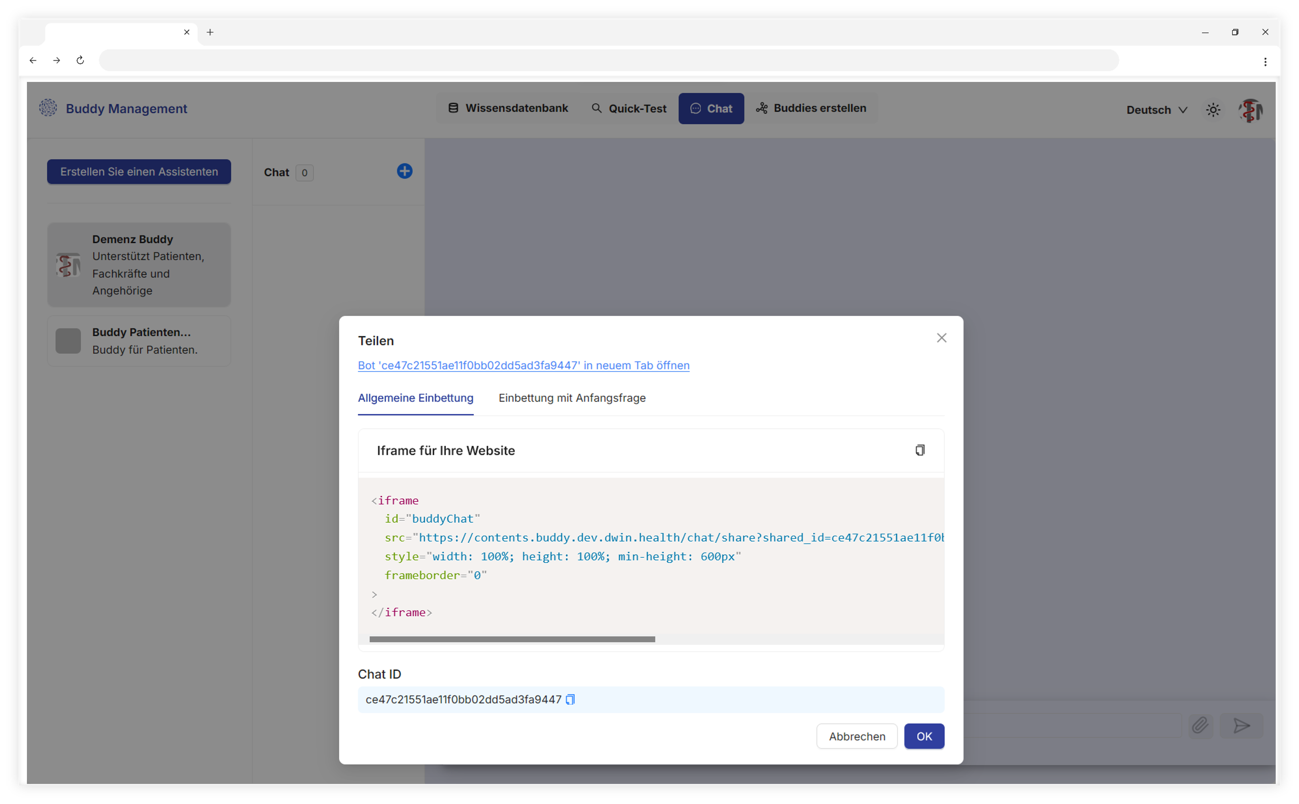Open a new browser tab with plus
This screenshot has height=804, width=1299.
210,33
